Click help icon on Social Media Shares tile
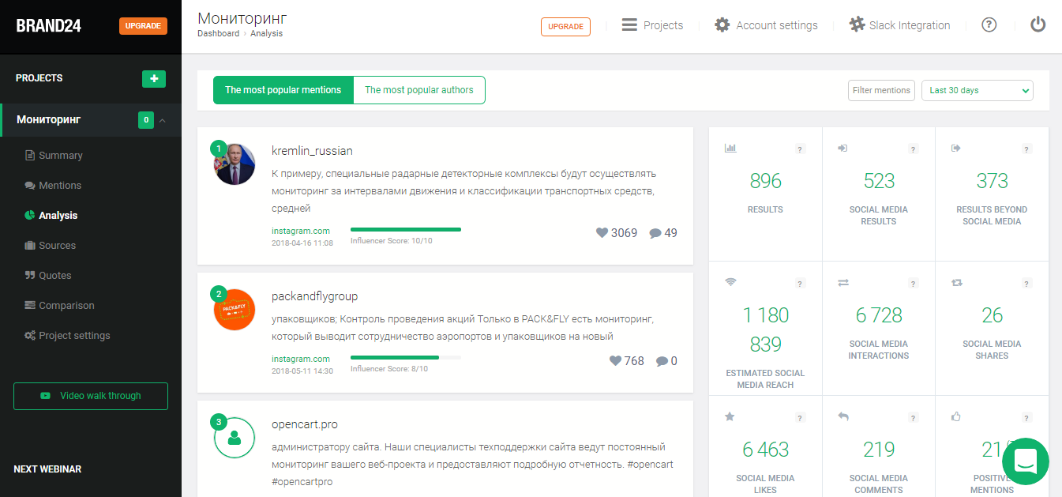 click(x=1027, y=283)
